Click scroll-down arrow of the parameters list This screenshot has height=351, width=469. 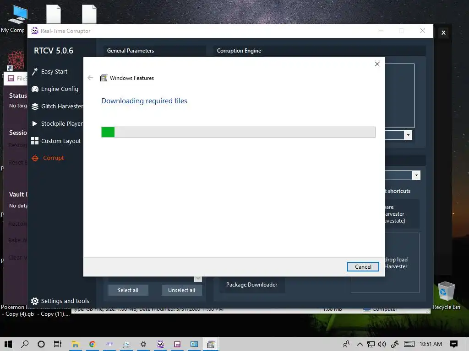(198, 279)
